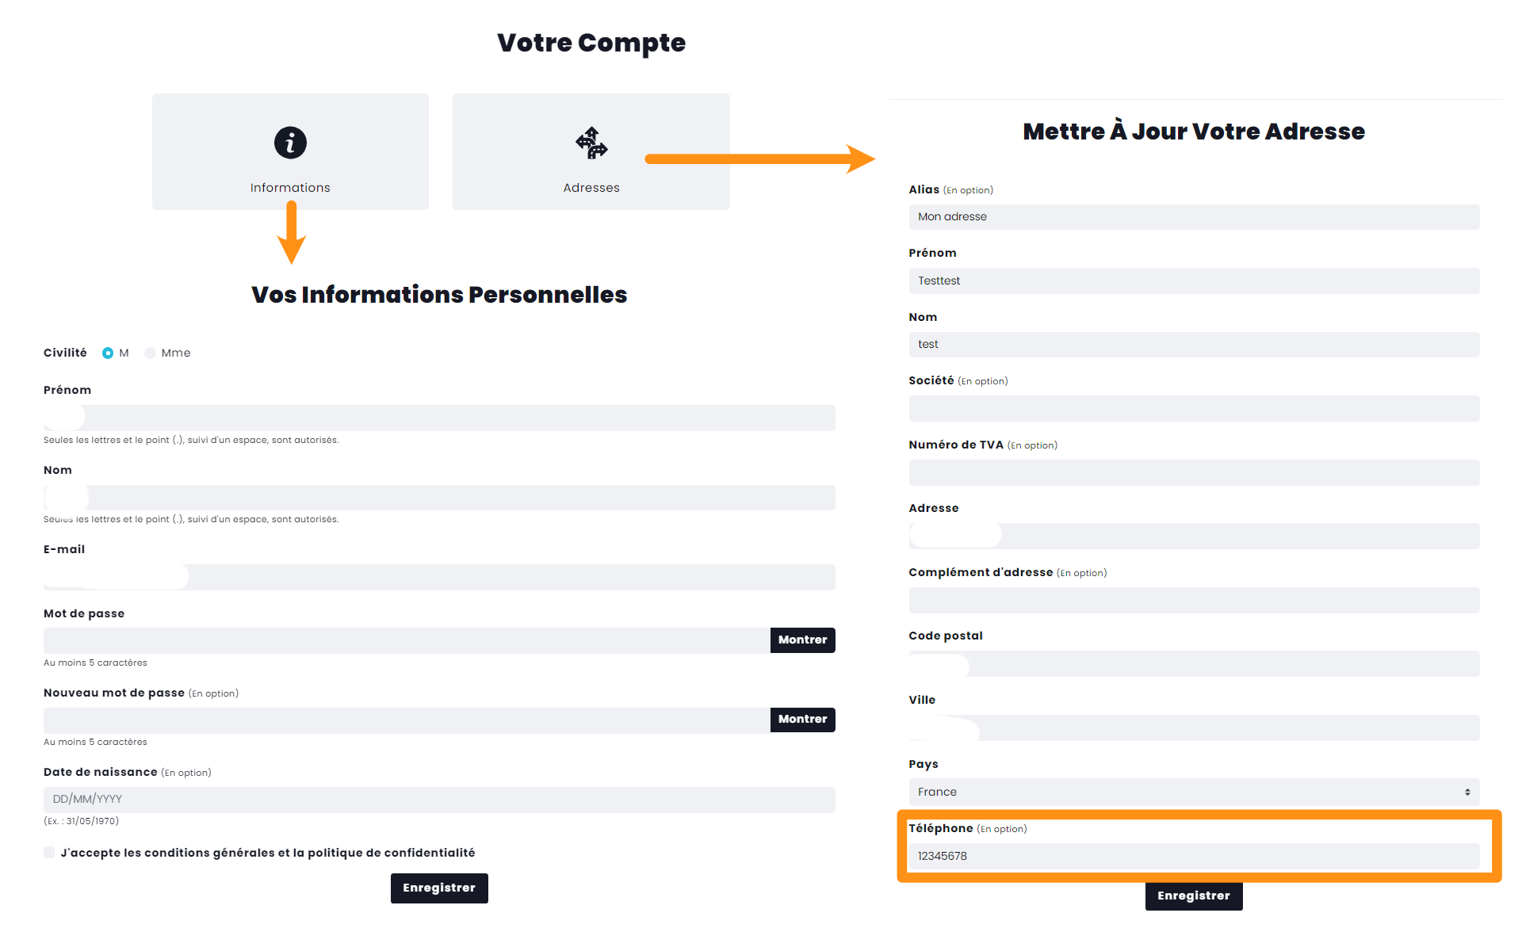This screenshot has height=951, width=1522.
Task: Click the Complément d'adresse field
Action: (x=1194, y=601)
